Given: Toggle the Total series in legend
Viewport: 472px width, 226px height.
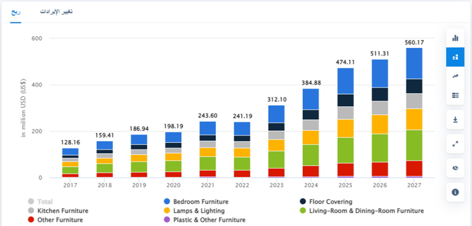Looking at the screenshot, I should pos(46,202).
